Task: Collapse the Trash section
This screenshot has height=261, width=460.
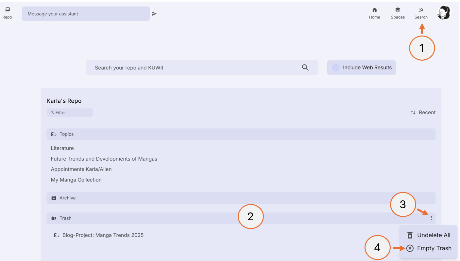Action: (x=65, y=218)
